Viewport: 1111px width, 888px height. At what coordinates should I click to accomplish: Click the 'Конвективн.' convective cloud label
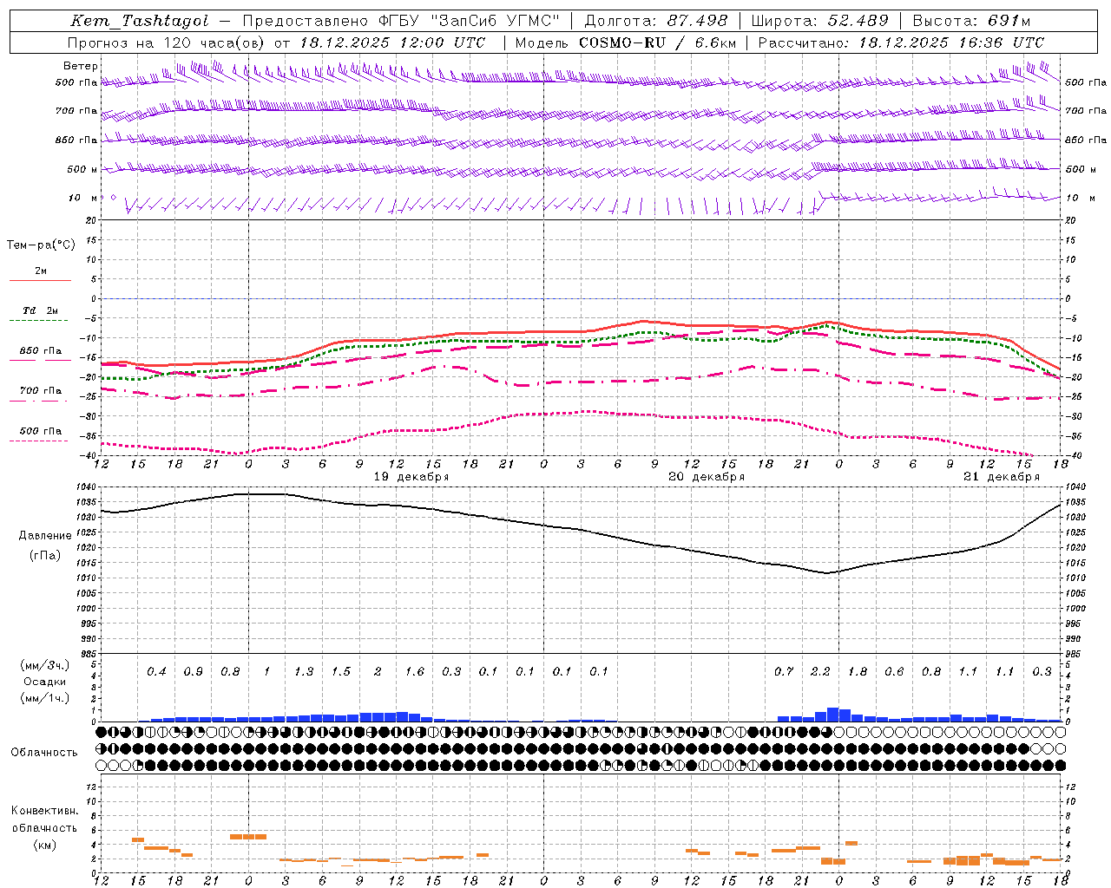(x=44, y=811)
